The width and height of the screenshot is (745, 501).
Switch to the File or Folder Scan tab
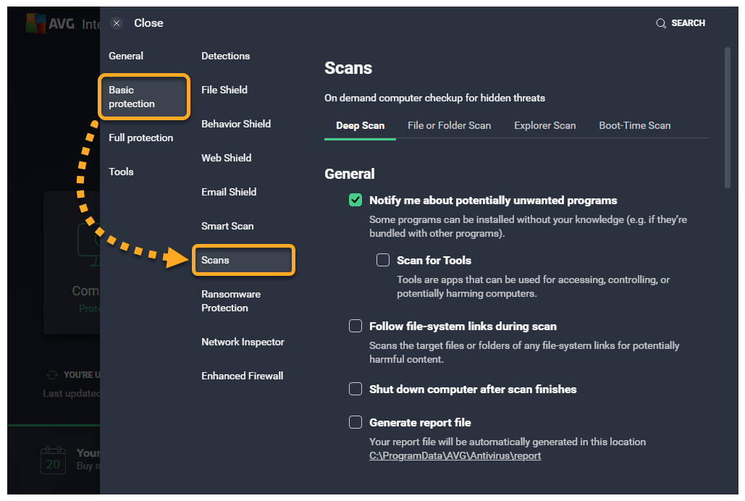click(x=449, y=125)
